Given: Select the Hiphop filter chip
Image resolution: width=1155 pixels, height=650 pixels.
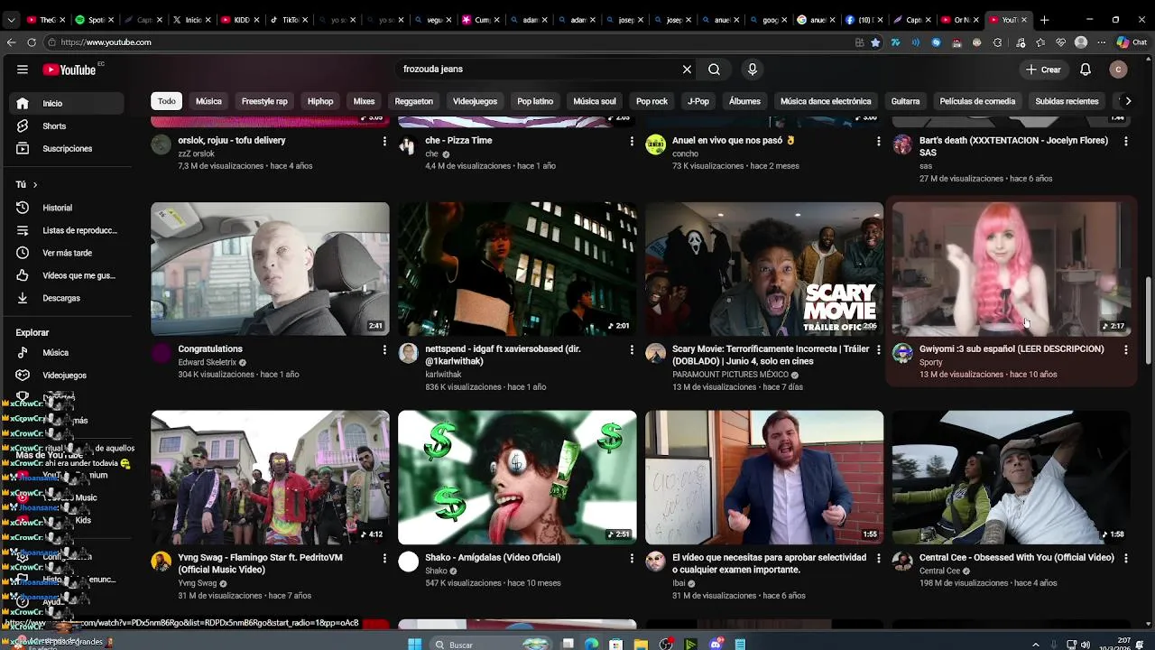Looking at the screenshot, I should (320, 101).
